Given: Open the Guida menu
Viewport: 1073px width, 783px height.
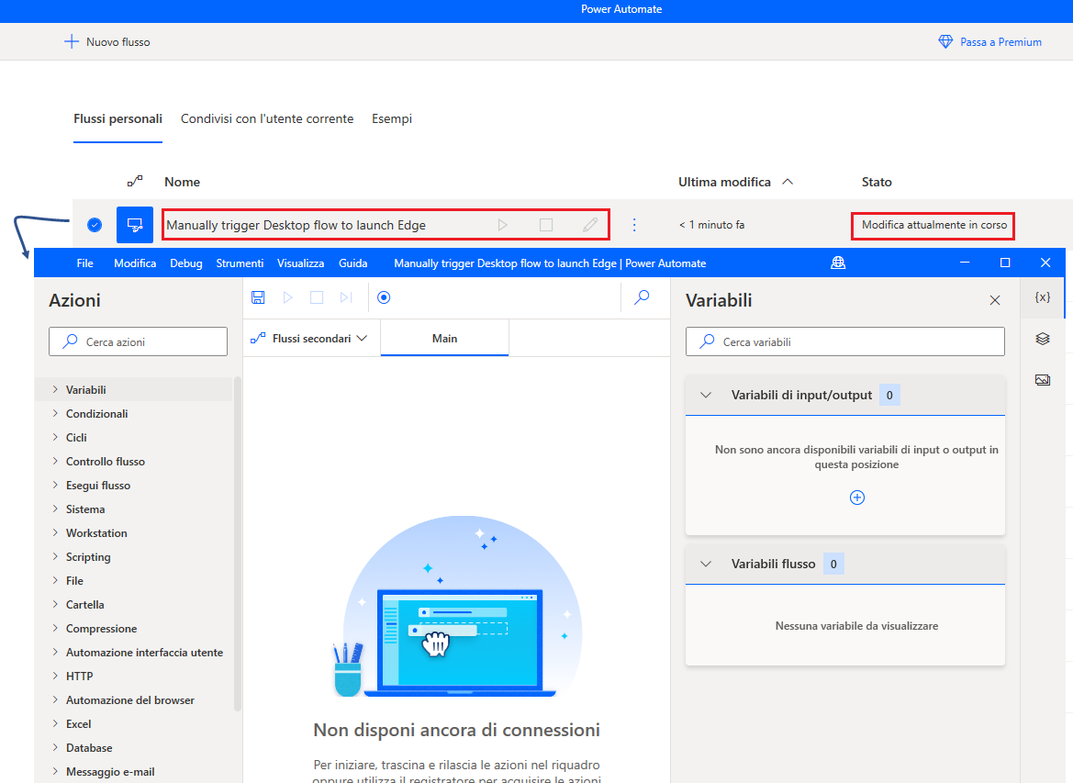Looking at the screenshot, I should point(353,263).
